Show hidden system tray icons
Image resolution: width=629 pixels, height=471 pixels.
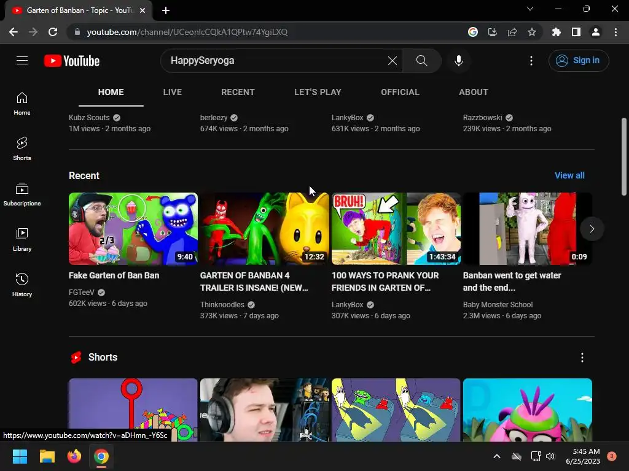496,456
